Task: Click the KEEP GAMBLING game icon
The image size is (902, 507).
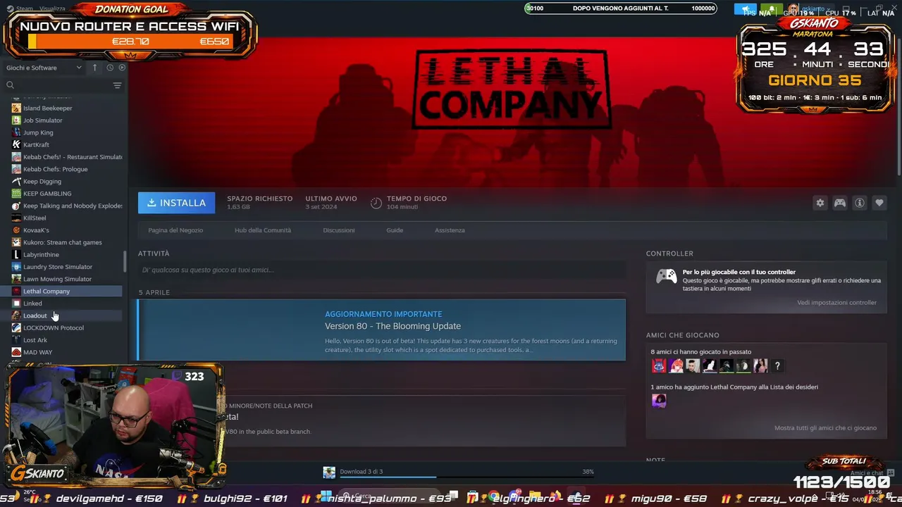Action: pyautogui.click(x=16, y=194)
